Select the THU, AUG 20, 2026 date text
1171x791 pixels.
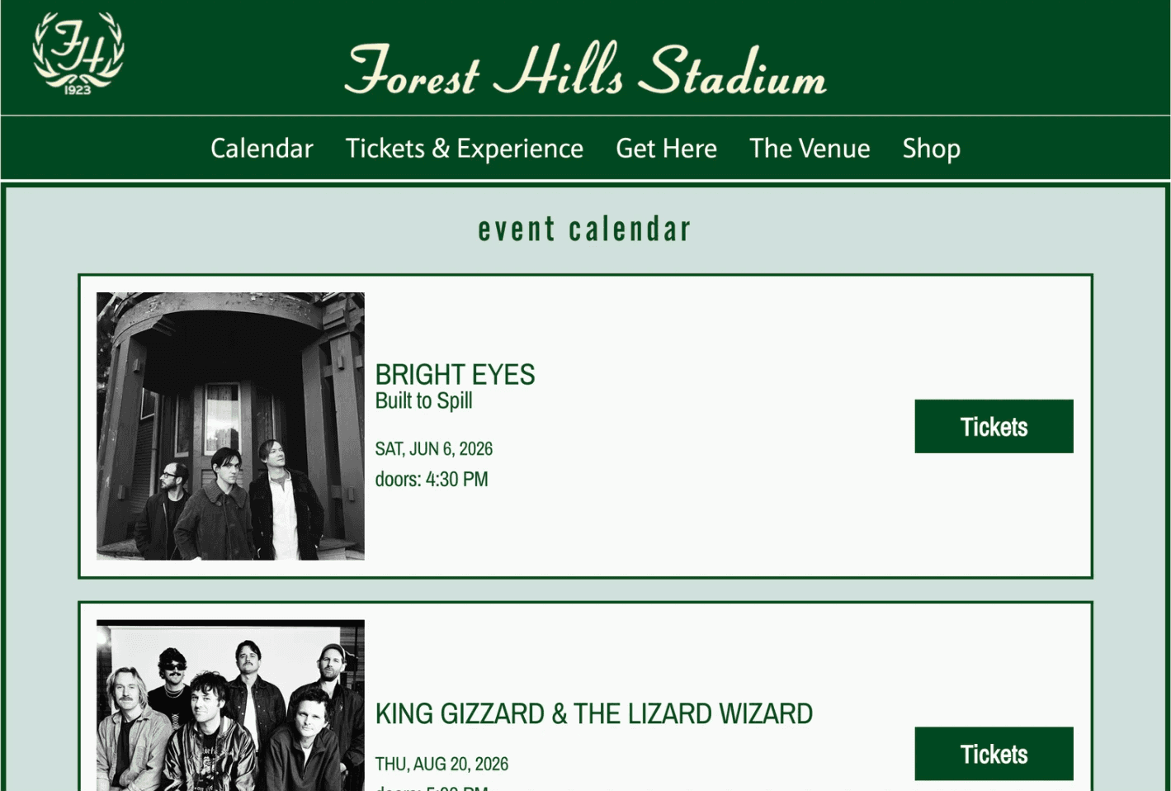point(441,764)
